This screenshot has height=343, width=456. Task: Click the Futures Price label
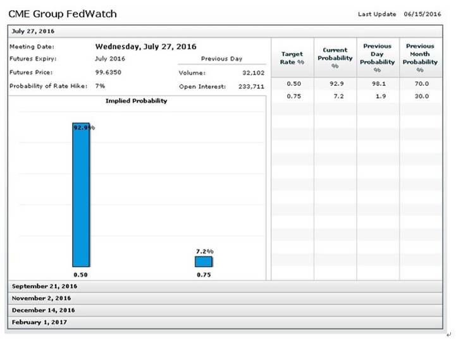click(31, 72)
